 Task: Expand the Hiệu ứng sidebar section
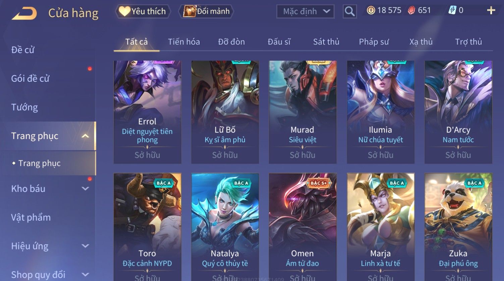[x=85, y=246]
